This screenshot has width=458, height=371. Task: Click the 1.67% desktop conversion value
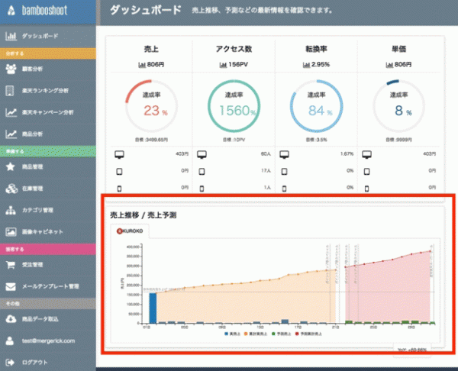coord(347,153)
